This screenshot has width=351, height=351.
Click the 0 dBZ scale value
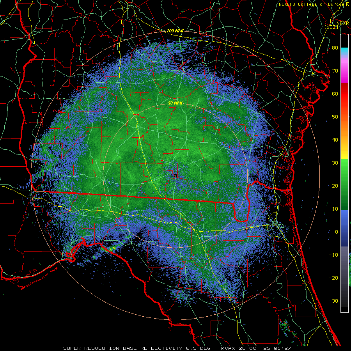pos(337,232)
